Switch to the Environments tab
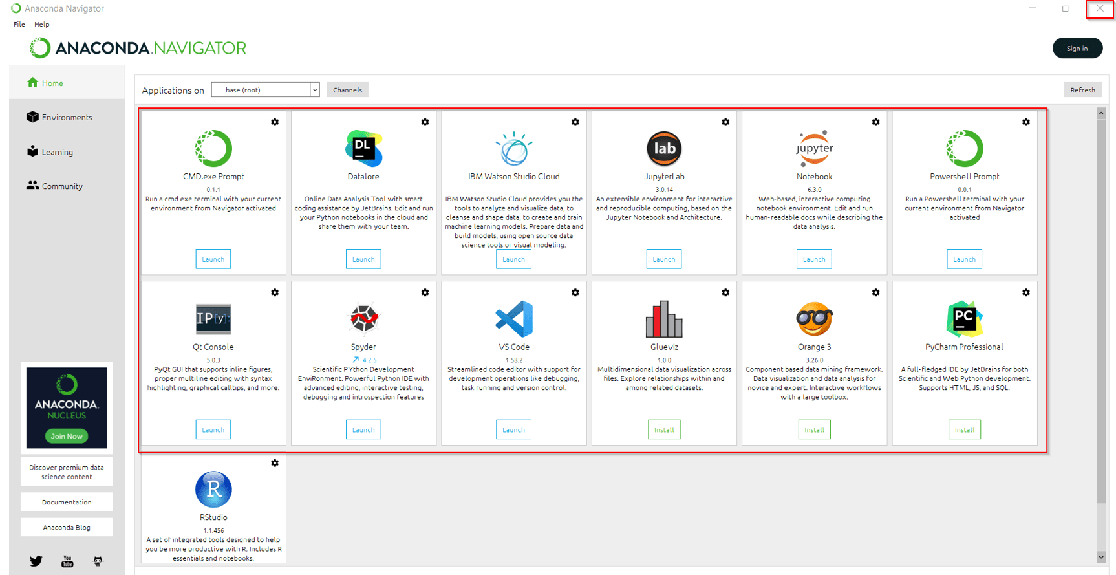Viewport: 1116px width, 575px height. (67, 117)
